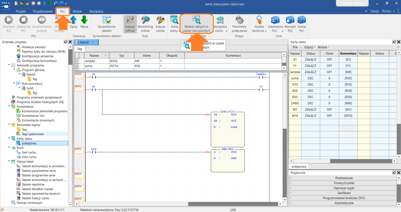This screenshot has width=401, height=212.
Task: Select pokazowa tab below status table
Action: pos(299,167)
